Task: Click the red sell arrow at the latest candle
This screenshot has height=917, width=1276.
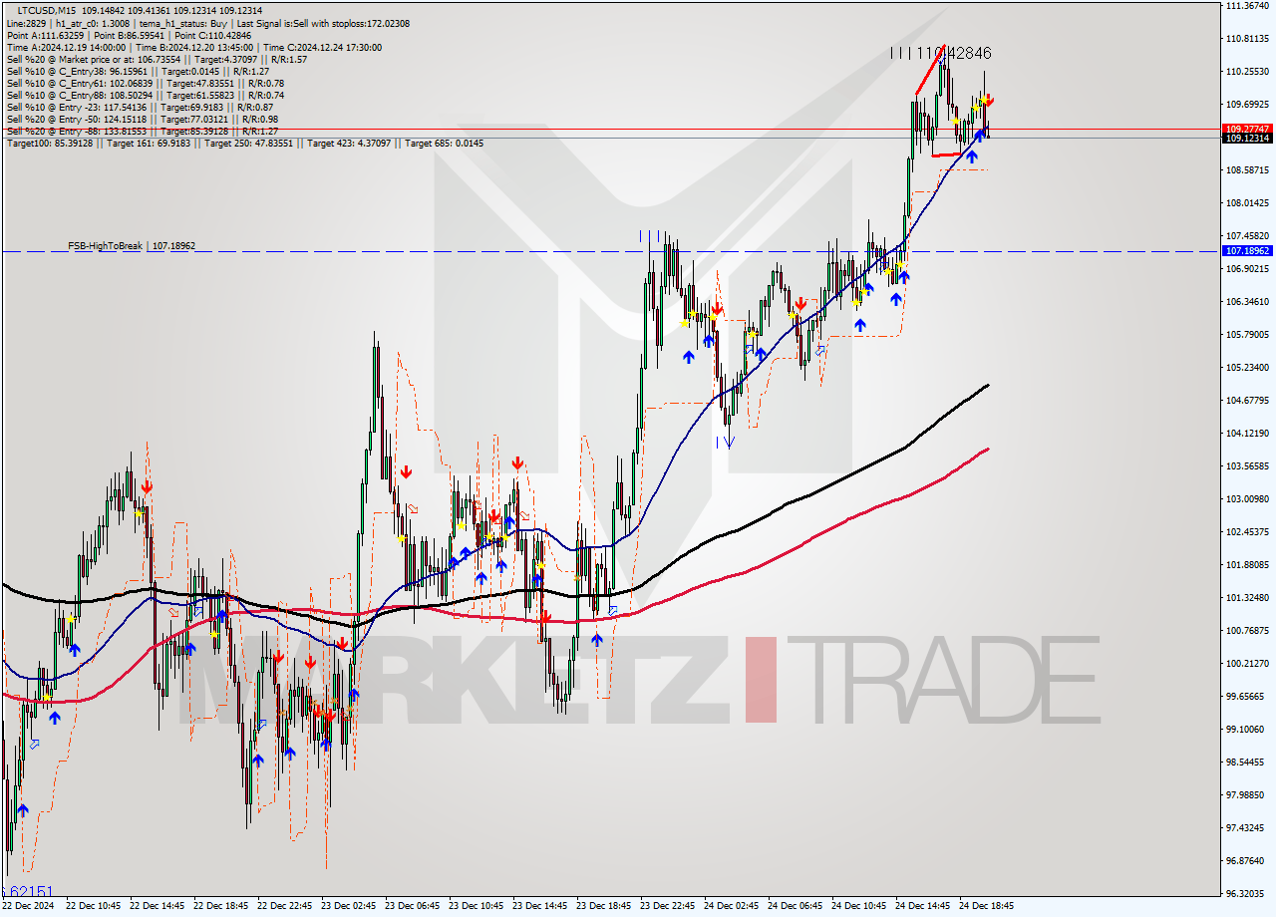Action: tap(988, 100)
